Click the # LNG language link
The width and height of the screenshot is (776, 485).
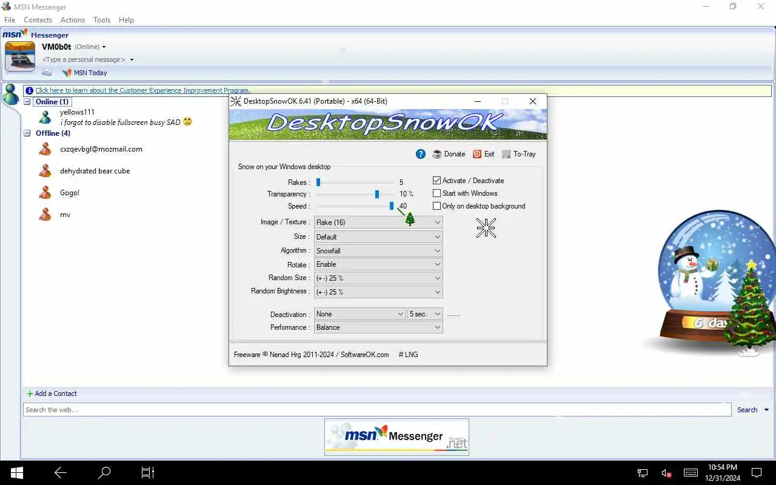408,355
